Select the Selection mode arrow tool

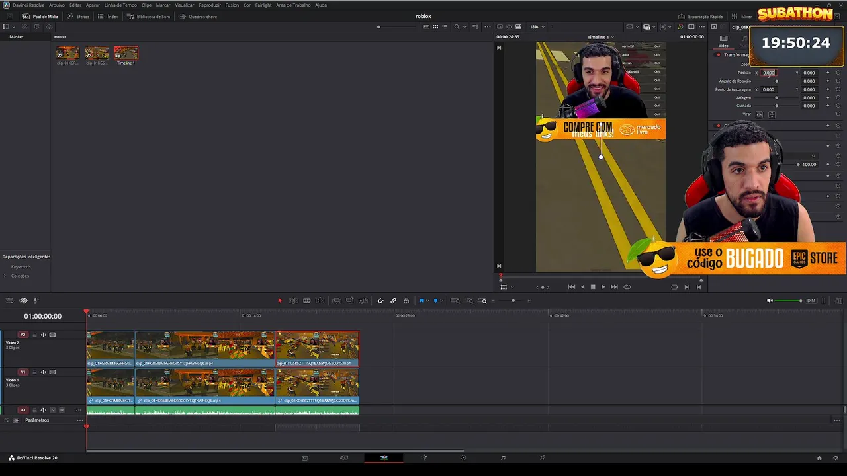pos(279,301)
